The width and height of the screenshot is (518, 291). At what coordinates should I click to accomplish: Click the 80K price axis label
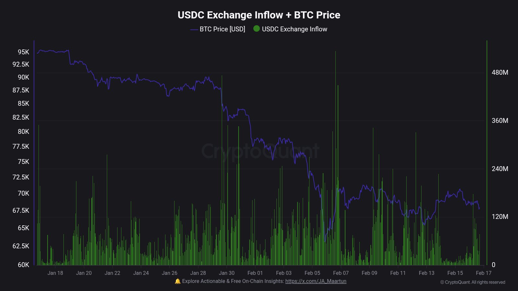23,132
